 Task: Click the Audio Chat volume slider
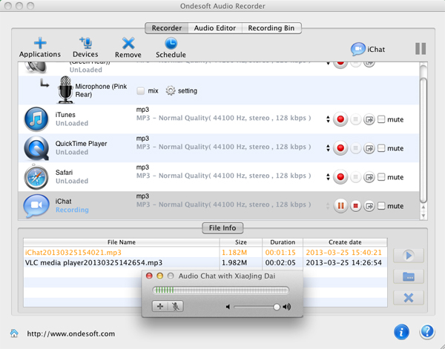(x=256, y=306)
